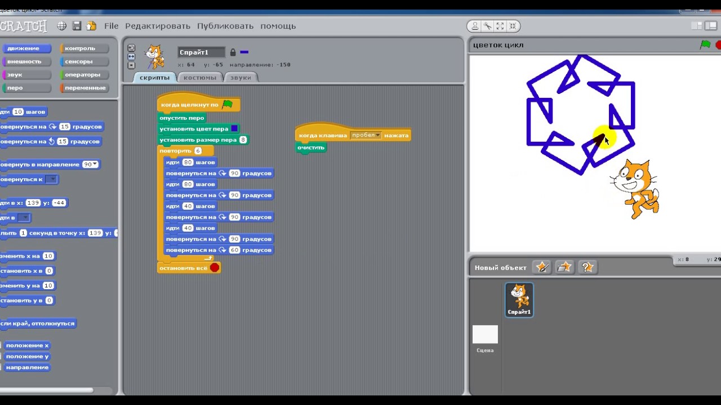Select the переменные block category
Viewport: 721px width, 405px height.
pos(84,88)
